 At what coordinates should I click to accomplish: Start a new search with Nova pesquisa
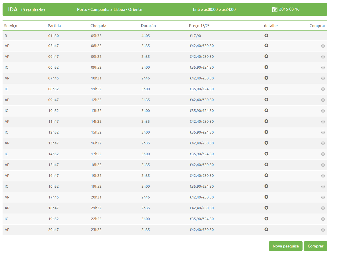coord(286,246)
